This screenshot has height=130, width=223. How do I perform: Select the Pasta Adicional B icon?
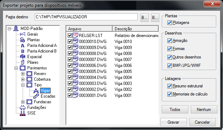tap(23, 51)
